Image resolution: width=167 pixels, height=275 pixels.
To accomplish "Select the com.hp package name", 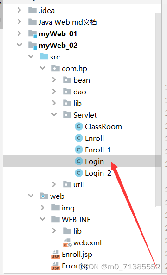I will [x=74, y=69].
